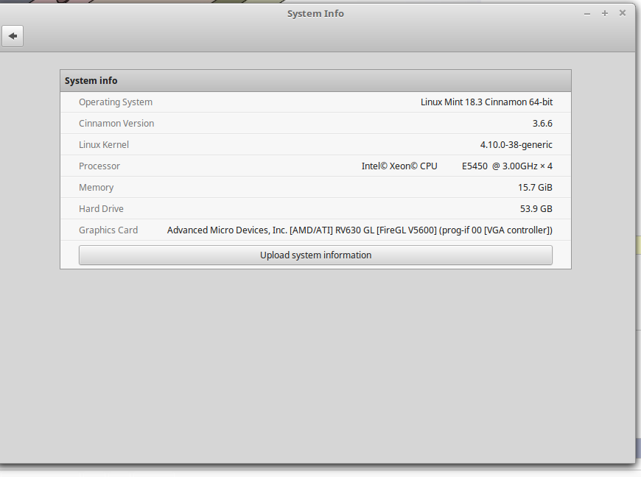Image resolution: width=641 pixels, height=477 pixels.
Task: Click the System Info window title
Action: click(315, 13)
